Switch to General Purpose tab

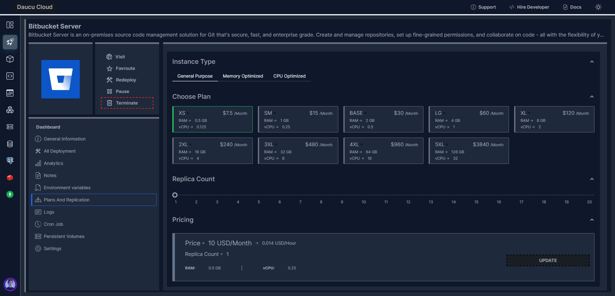click(x=195, y=76)
